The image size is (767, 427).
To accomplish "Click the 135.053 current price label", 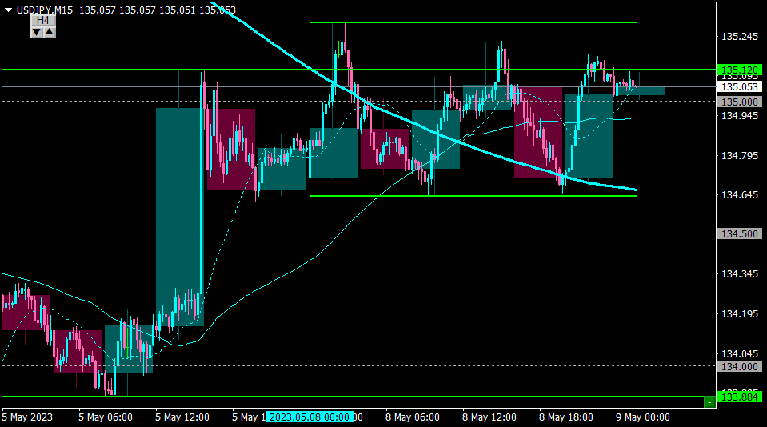I will [x=740, y=86].
